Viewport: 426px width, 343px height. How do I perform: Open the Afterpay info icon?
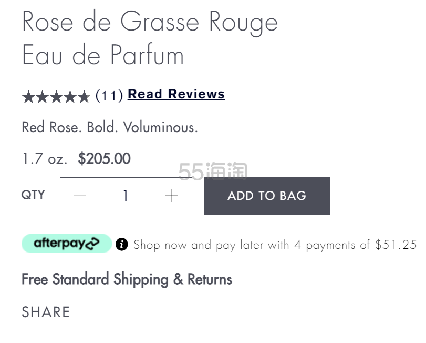pos(122,245)
